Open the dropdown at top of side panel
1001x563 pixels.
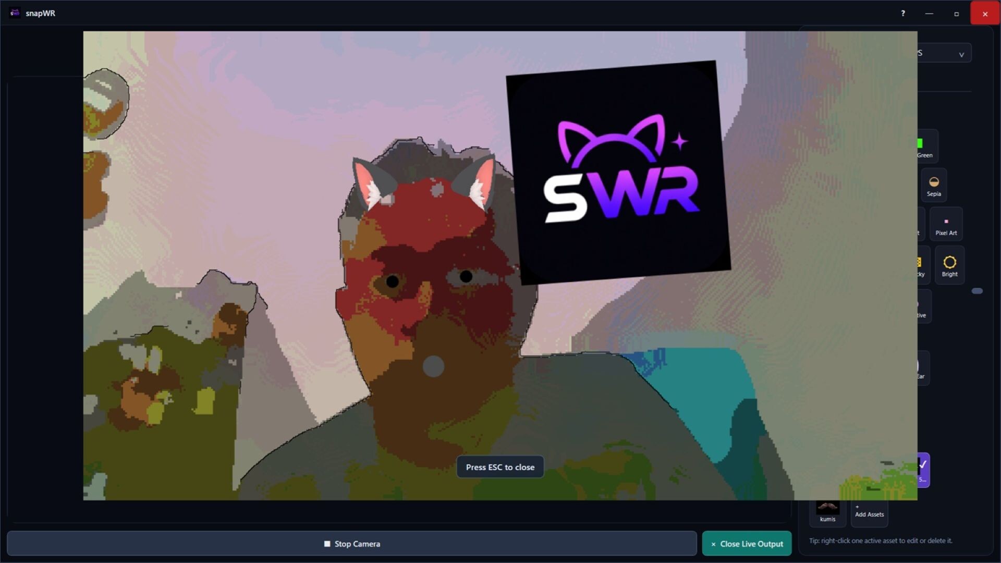coord(944,53)
